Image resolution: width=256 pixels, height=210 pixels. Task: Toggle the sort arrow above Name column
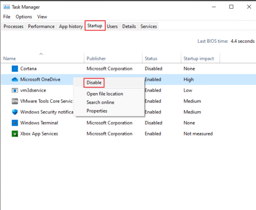point(41,54)
